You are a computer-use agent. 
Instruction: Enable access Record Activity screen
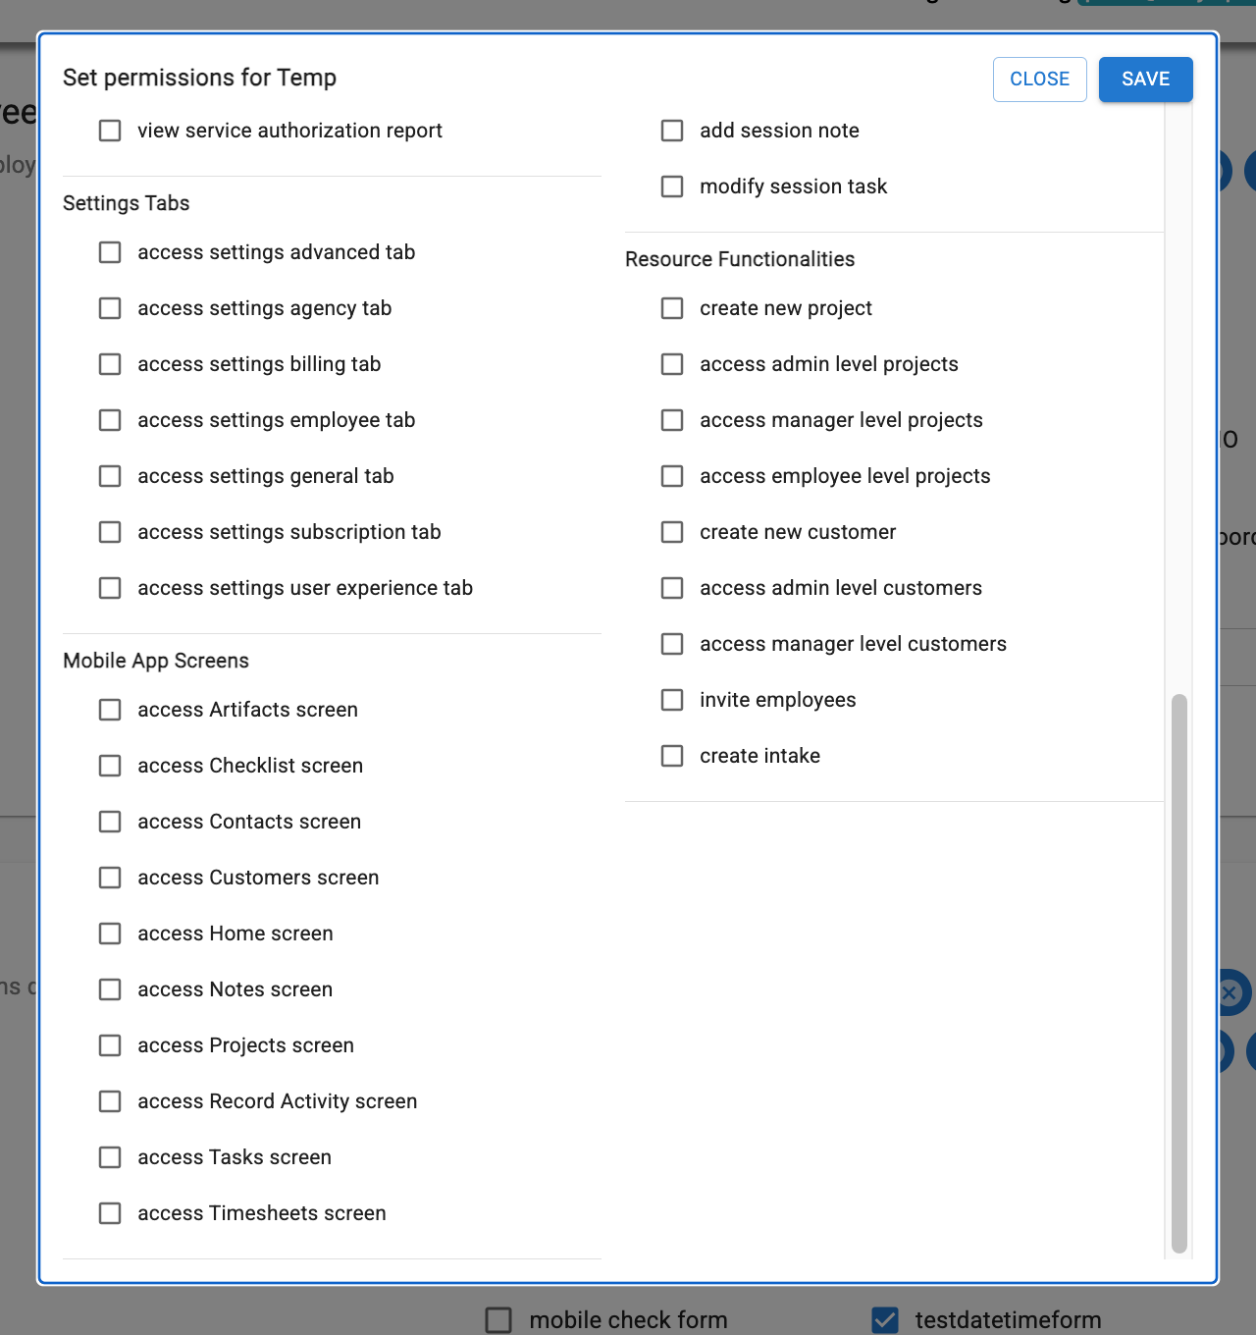point(110,1101)
